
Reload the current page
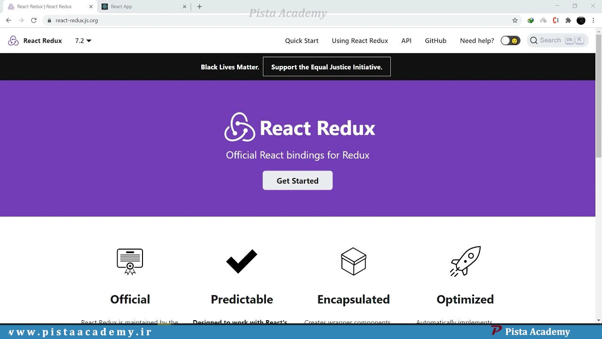click(x=34, y=20)
